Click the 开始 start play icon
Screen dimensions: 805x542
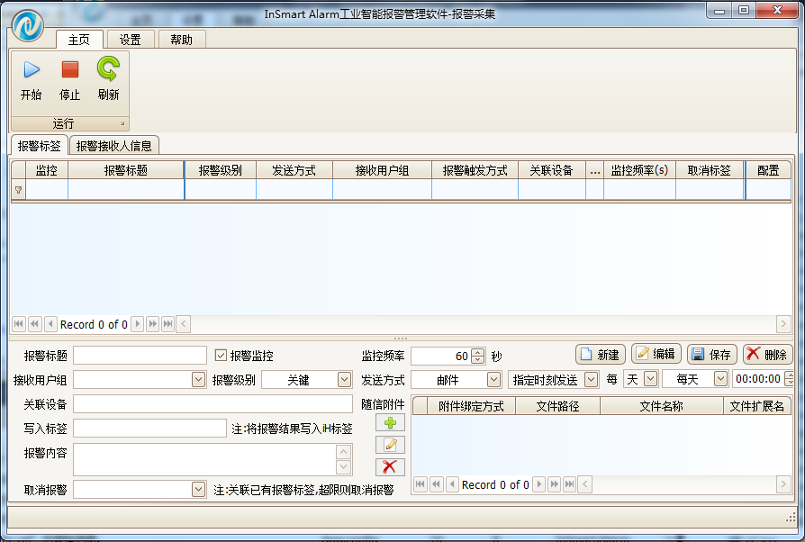32,69
